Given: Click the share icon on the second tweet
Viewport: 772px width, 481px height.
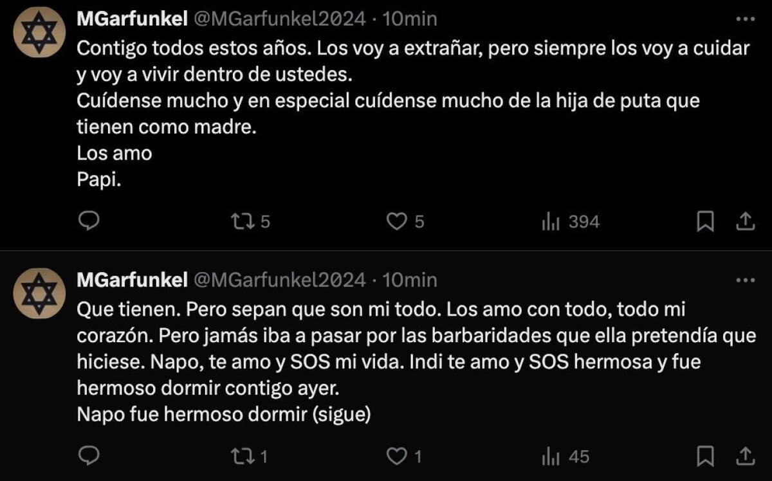Looking at the screenshot, I should [746, 455].
